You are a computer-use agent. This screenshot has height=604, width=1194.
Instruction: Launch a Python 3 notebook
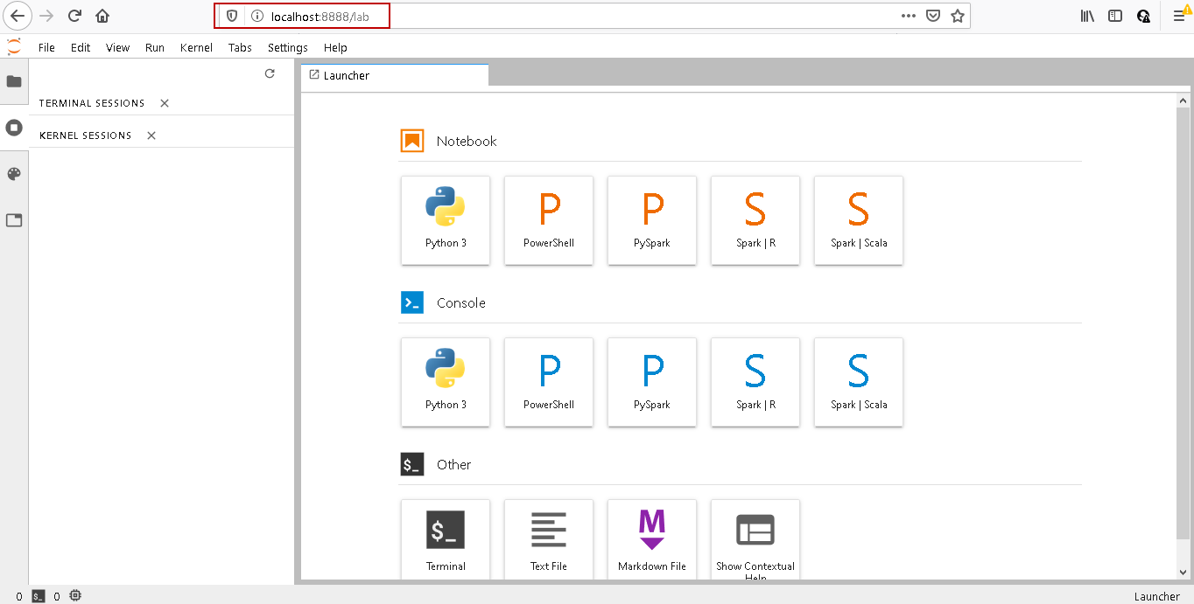click(446, 220)
